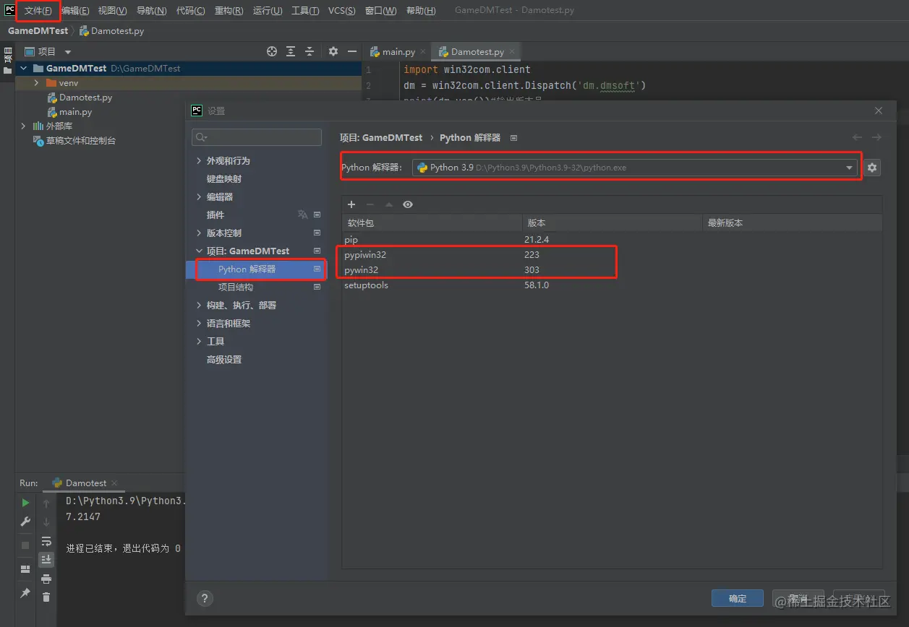
Task: Click plus icon to add package
Action: (351, 204)
